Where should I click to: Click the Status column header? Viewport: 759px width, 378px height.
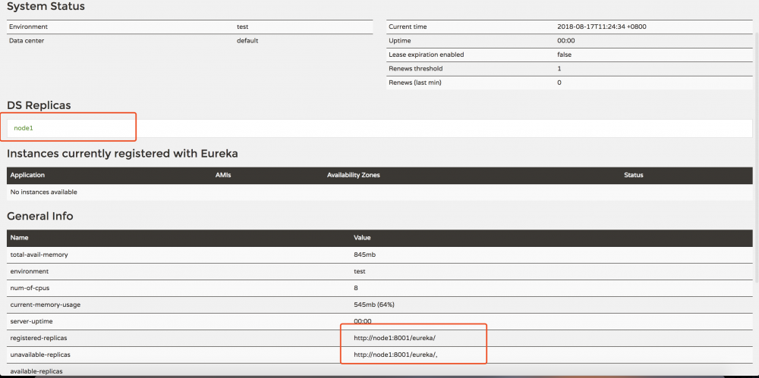click(x=634, y=175)
